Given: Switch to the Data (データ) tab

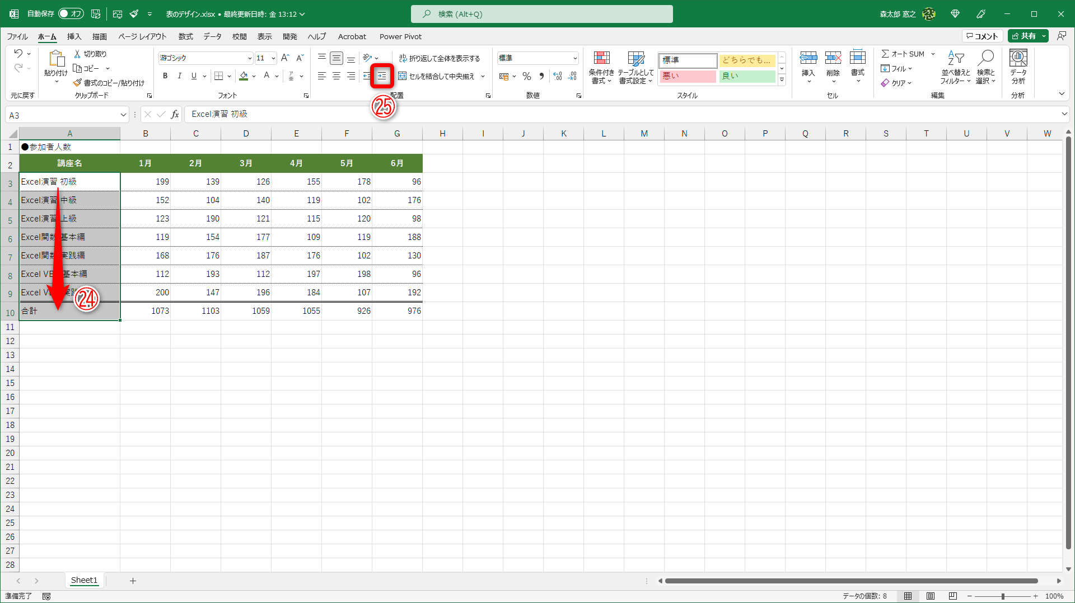Looking at the screenshot, I should (212, 37).
